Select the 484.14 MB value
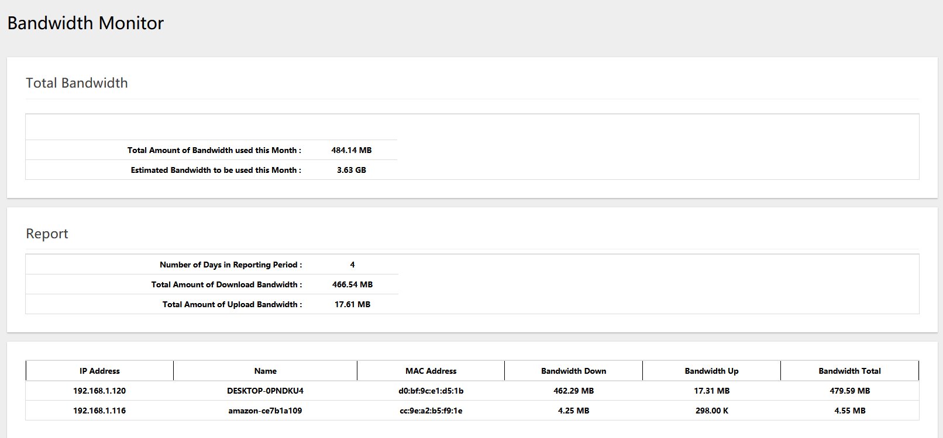The width and height of the screenshot is (943, 438). click(352, 150)
